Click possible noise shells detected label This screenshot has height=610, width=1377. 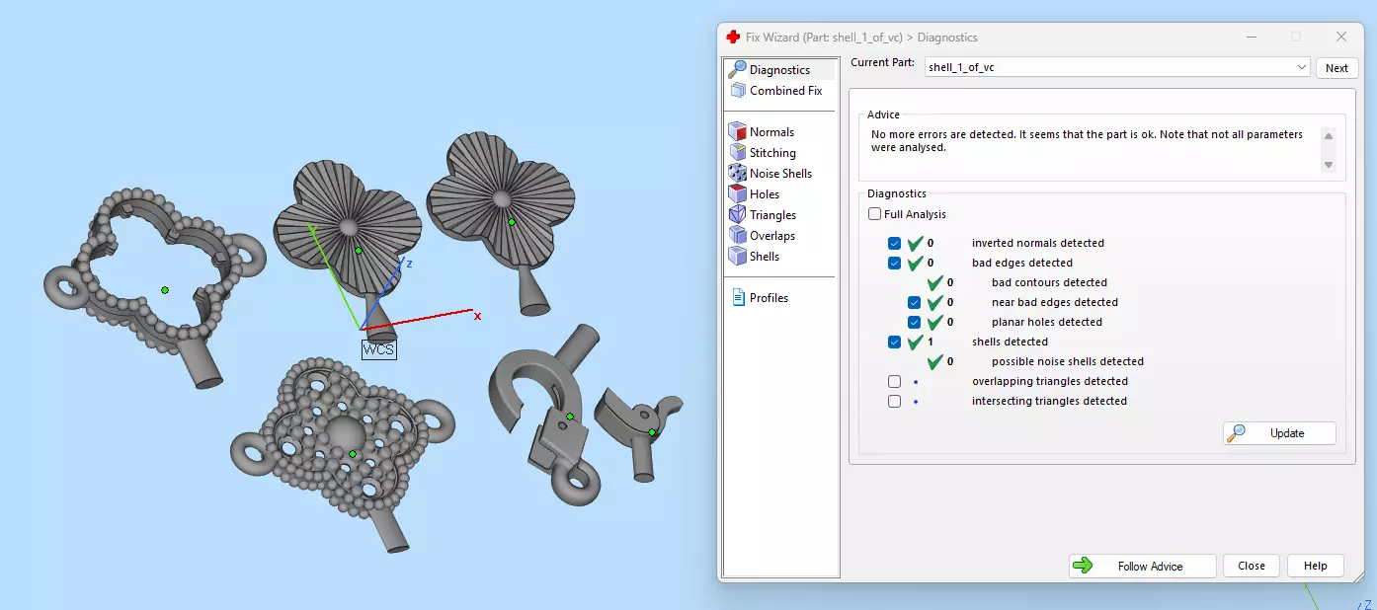[1068, 361]
